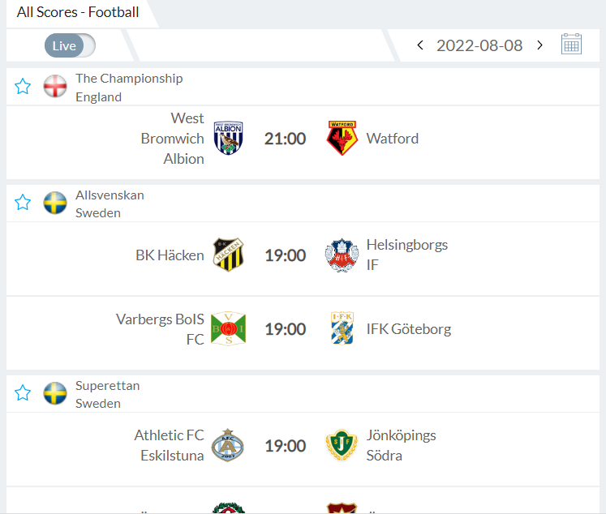The width and height of the screenshot is (606, 514).
Task: Open the Allsvenskan league link
Action: pos(110,195)
